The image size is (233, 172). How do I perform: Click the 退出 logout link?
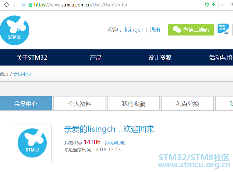click(x=155, y=30)
